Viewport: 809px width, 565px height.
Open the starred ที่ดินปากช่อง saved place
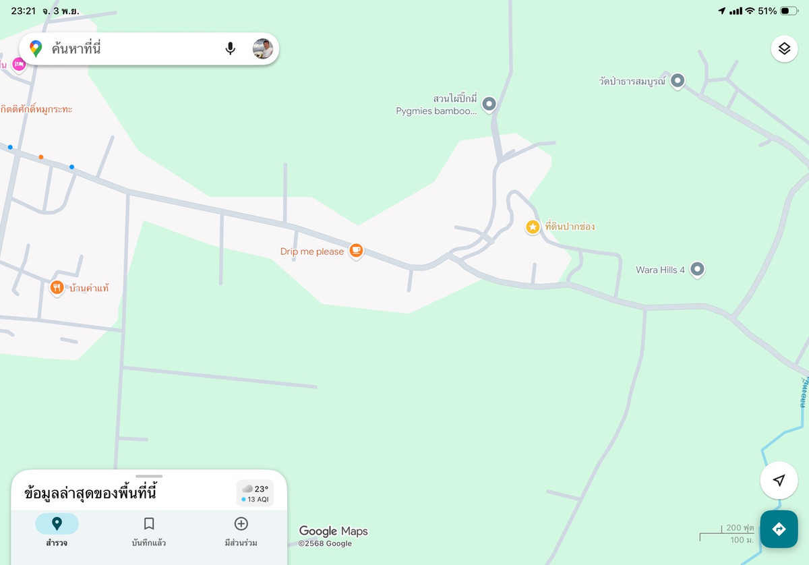pos(533,227)
